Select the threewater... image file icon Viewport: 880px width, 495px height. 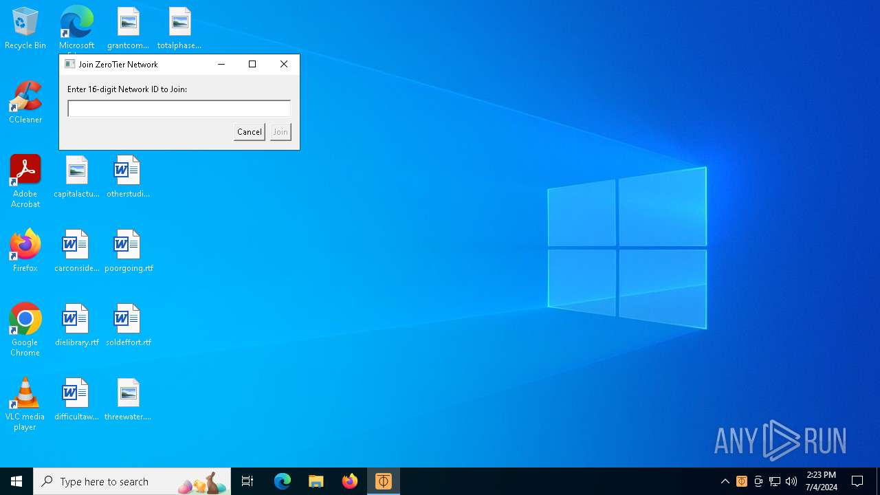coord(128,399)
